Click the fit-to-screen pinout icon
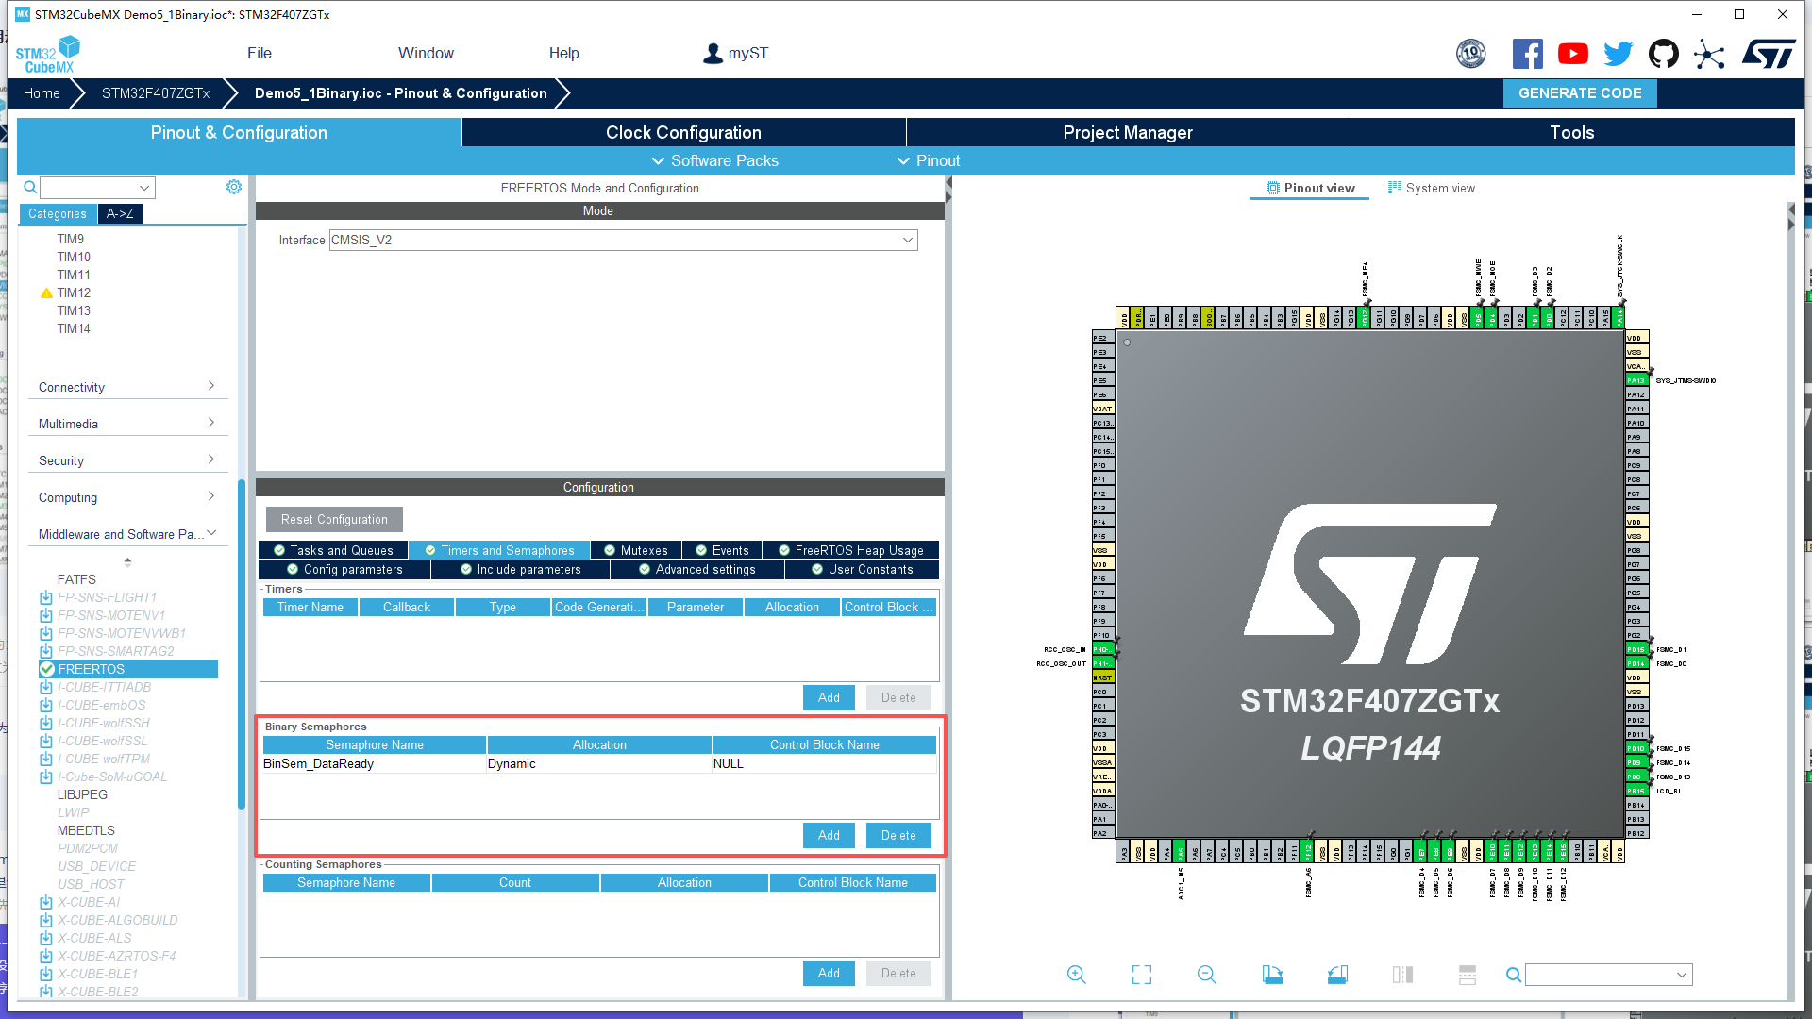Viewport: 1812px width, 1019px height. tap(1141, 975)
